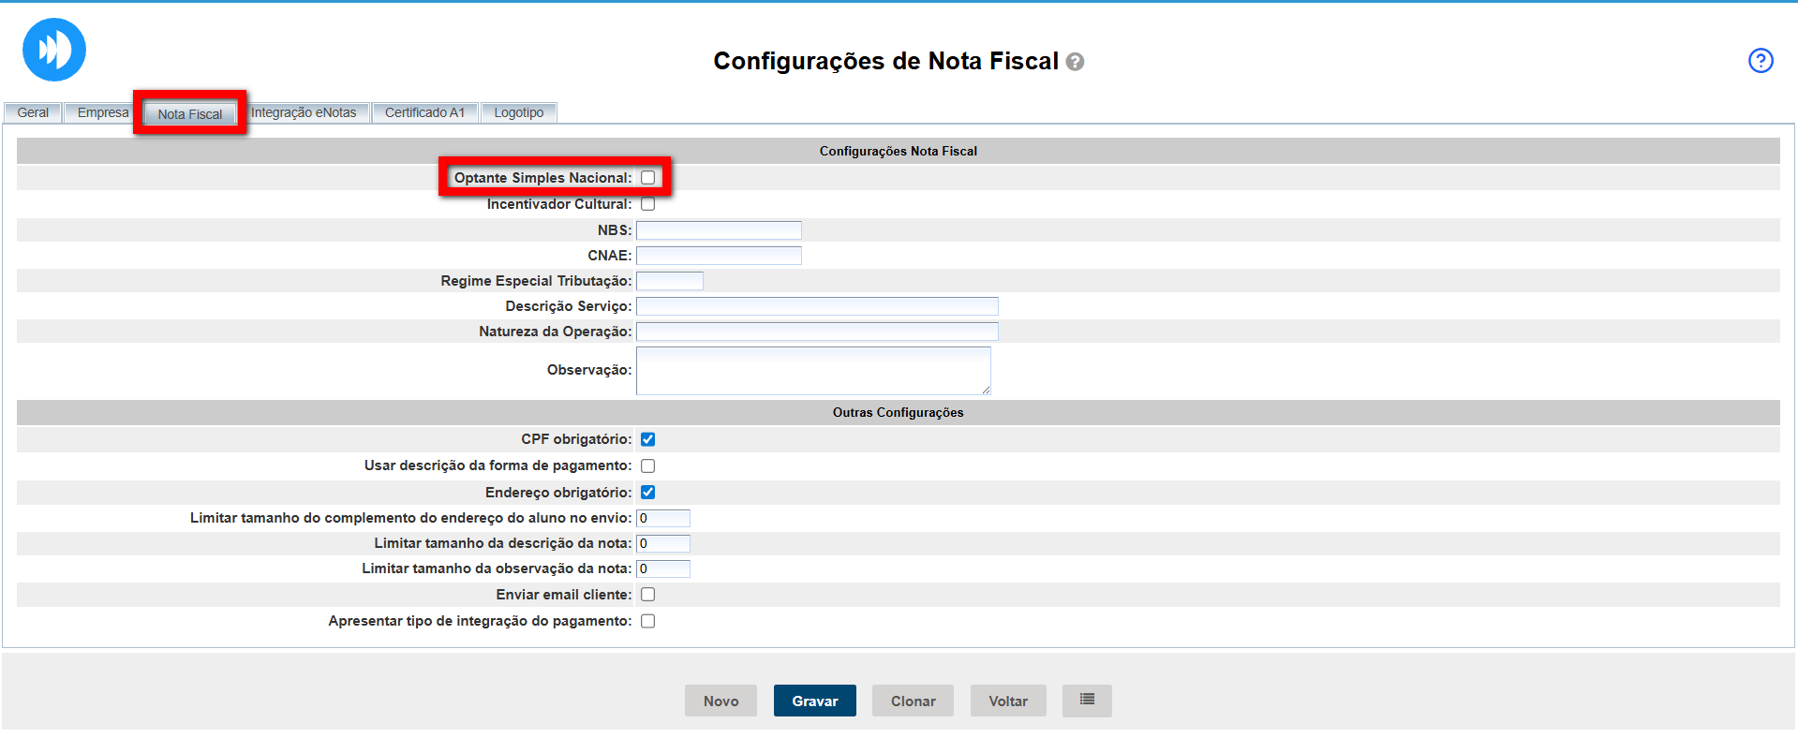Enable Optante Simples Nacional checkbox

tap(647, 178)
